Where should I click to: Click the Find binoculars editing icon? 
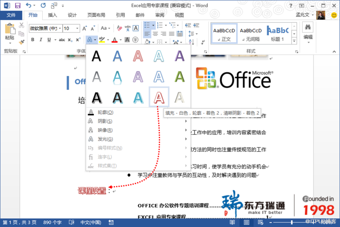coord(308,27)
